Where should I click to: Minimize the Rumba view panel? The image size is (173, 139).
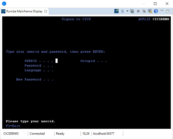click(x=162, y=11)
